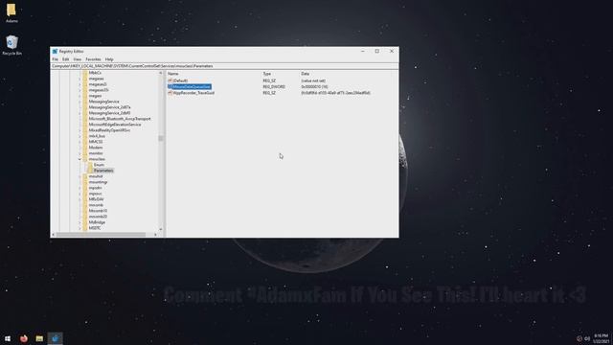Click the tree horizontal scrollbar thumb
The width and height of the screenshot is (613, 345).
click(x=101, y=235)
